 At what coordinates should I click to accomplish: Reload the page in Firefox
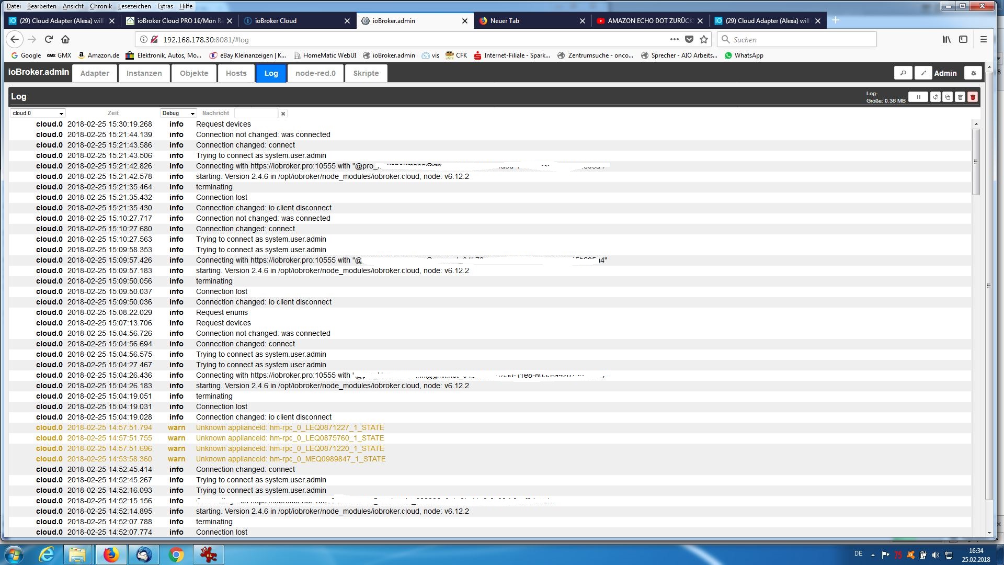(x=49, y=39)
